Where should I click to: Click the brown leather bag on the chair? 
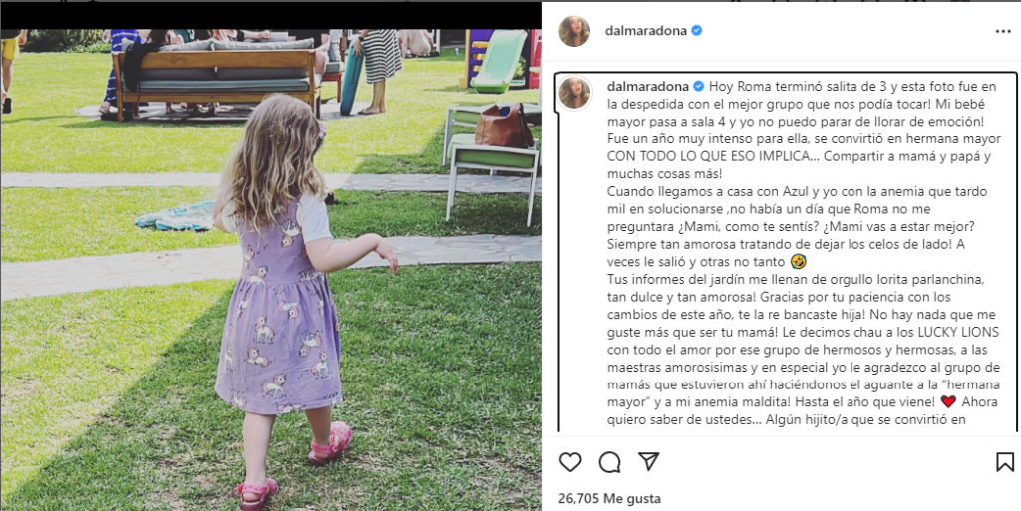coord(504,125)
